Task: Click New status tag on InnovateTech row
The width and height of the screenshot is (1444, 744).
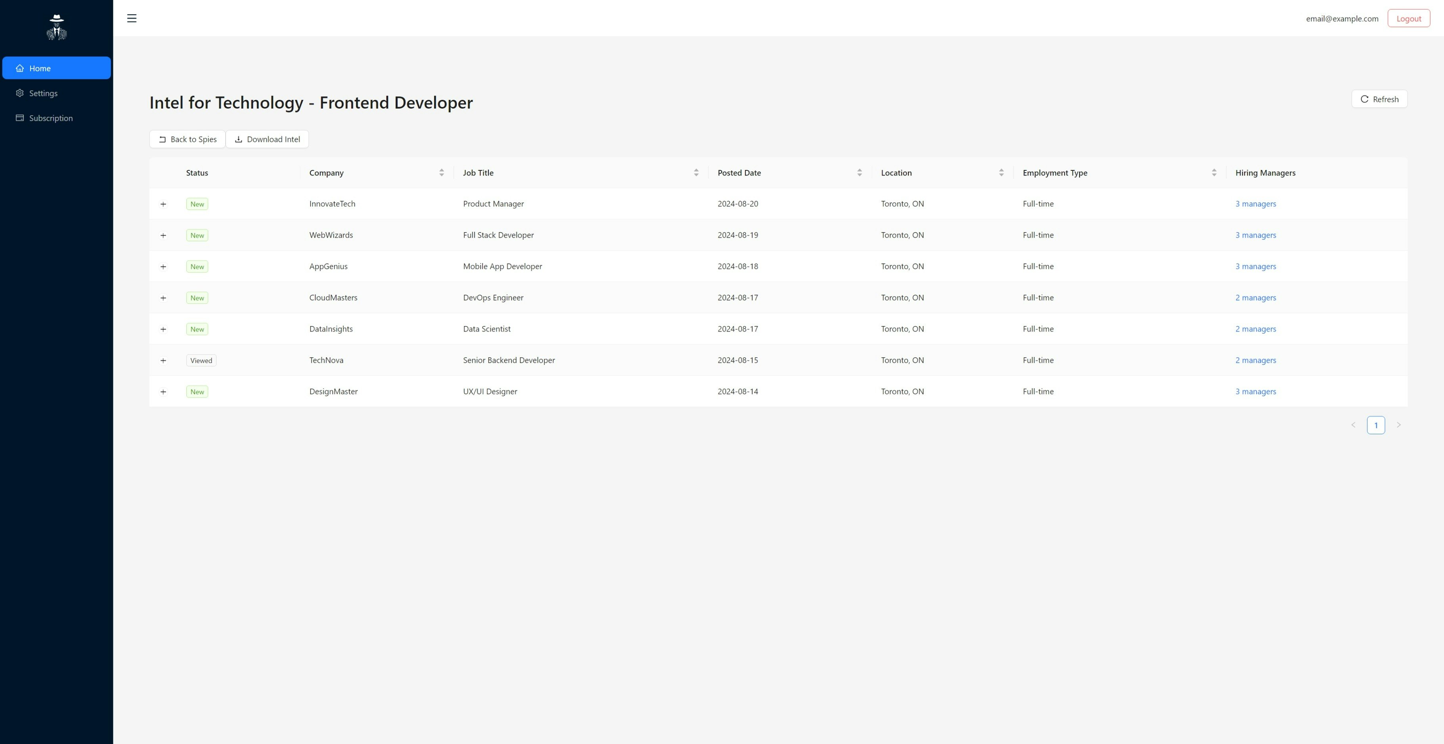Action: pos(197,204)
